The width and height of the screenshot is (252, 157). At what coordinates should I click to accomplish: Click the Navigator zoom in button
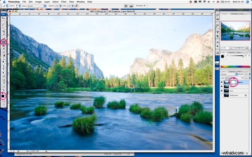point(247,48)
